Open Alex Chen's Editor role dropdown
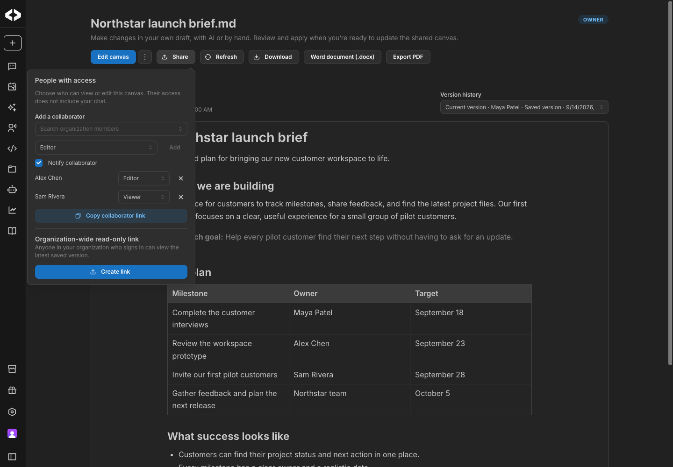673x467 pixels. 144,178
